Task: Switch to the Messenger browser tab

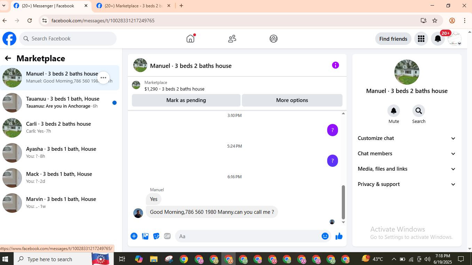Action: tap(51, 6)
